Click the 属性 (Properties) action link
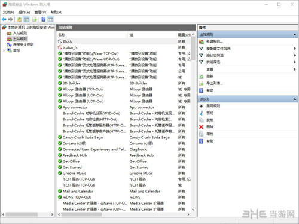This screenshot has width=299, height=224. tap(210, 134)
